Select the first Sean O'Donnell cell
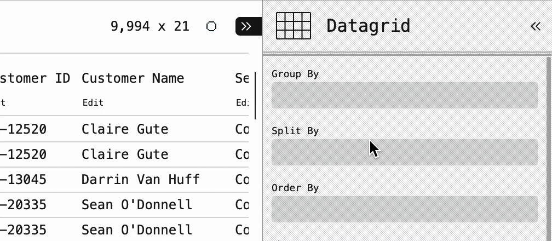The height and width of the screenshot is (241, 552). 137,205
